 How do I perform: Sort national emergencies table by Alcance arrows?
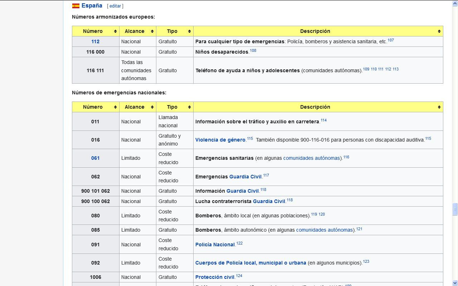152,107
